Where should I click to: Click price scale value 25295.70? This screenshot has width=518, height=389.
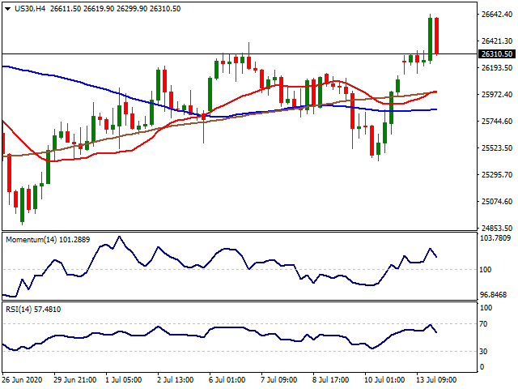[x=497, y=175]
